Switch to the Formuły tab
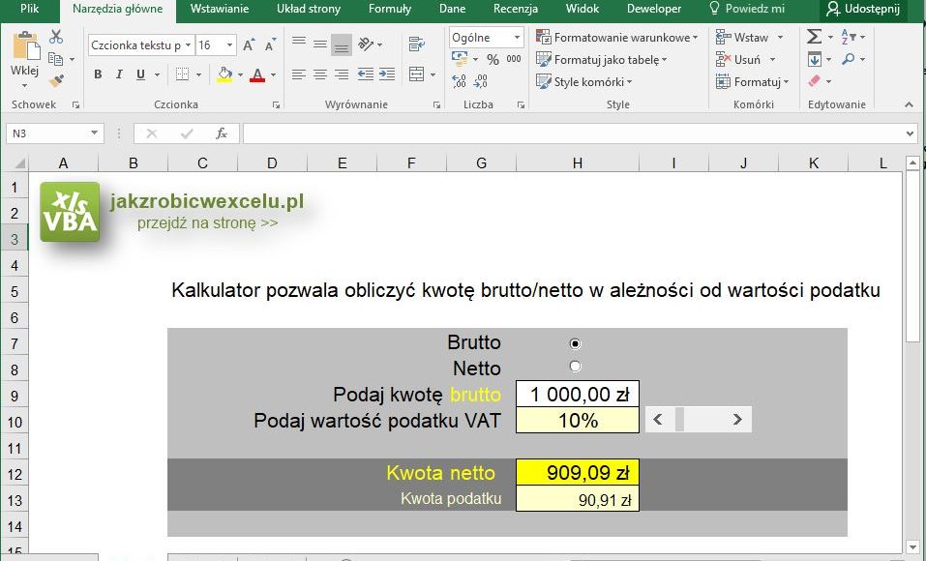 (390, 9)
